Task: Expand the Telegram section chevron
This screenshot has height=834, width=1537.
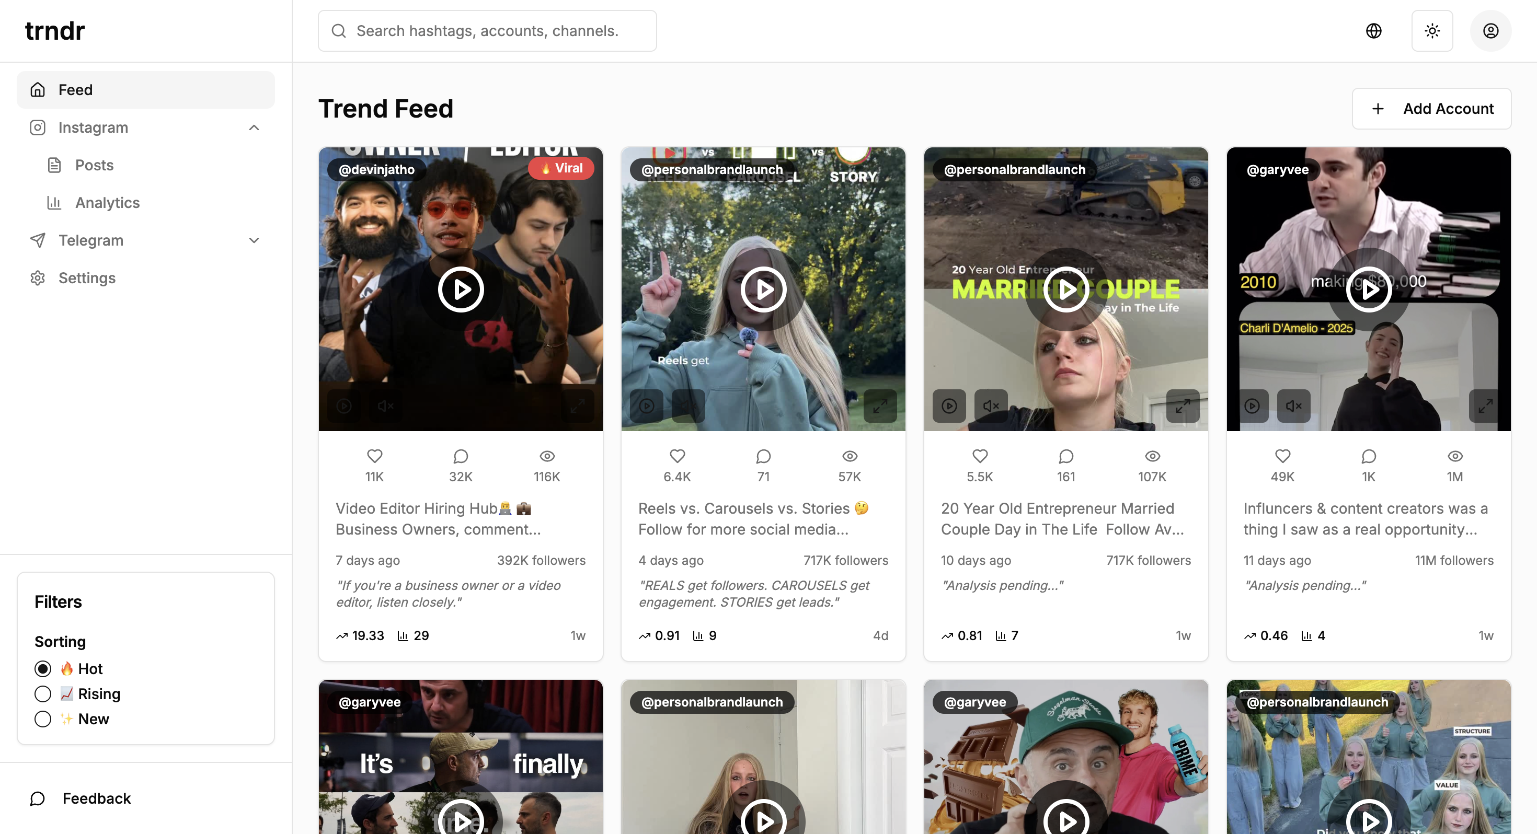Action: (x=254, y=240)
